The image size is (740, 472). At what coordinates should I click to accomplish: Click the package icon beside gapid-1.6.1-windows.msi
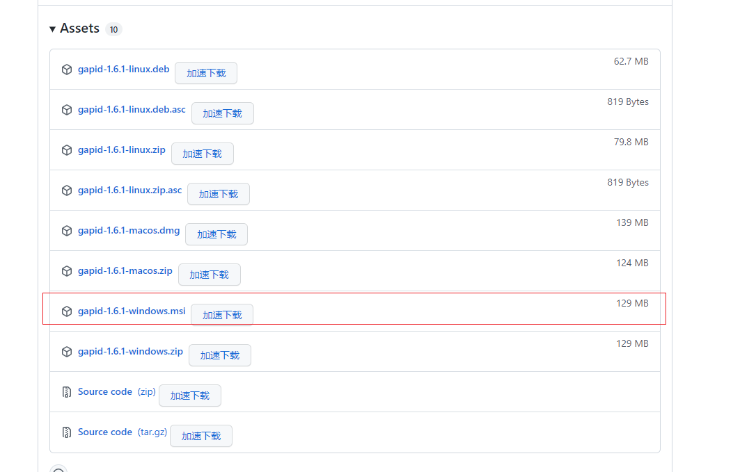pyautogui.click(x=66, y=311)
